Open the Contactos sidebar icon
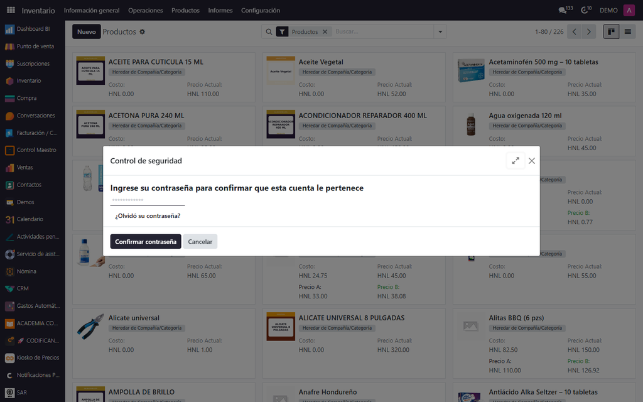 9,185
